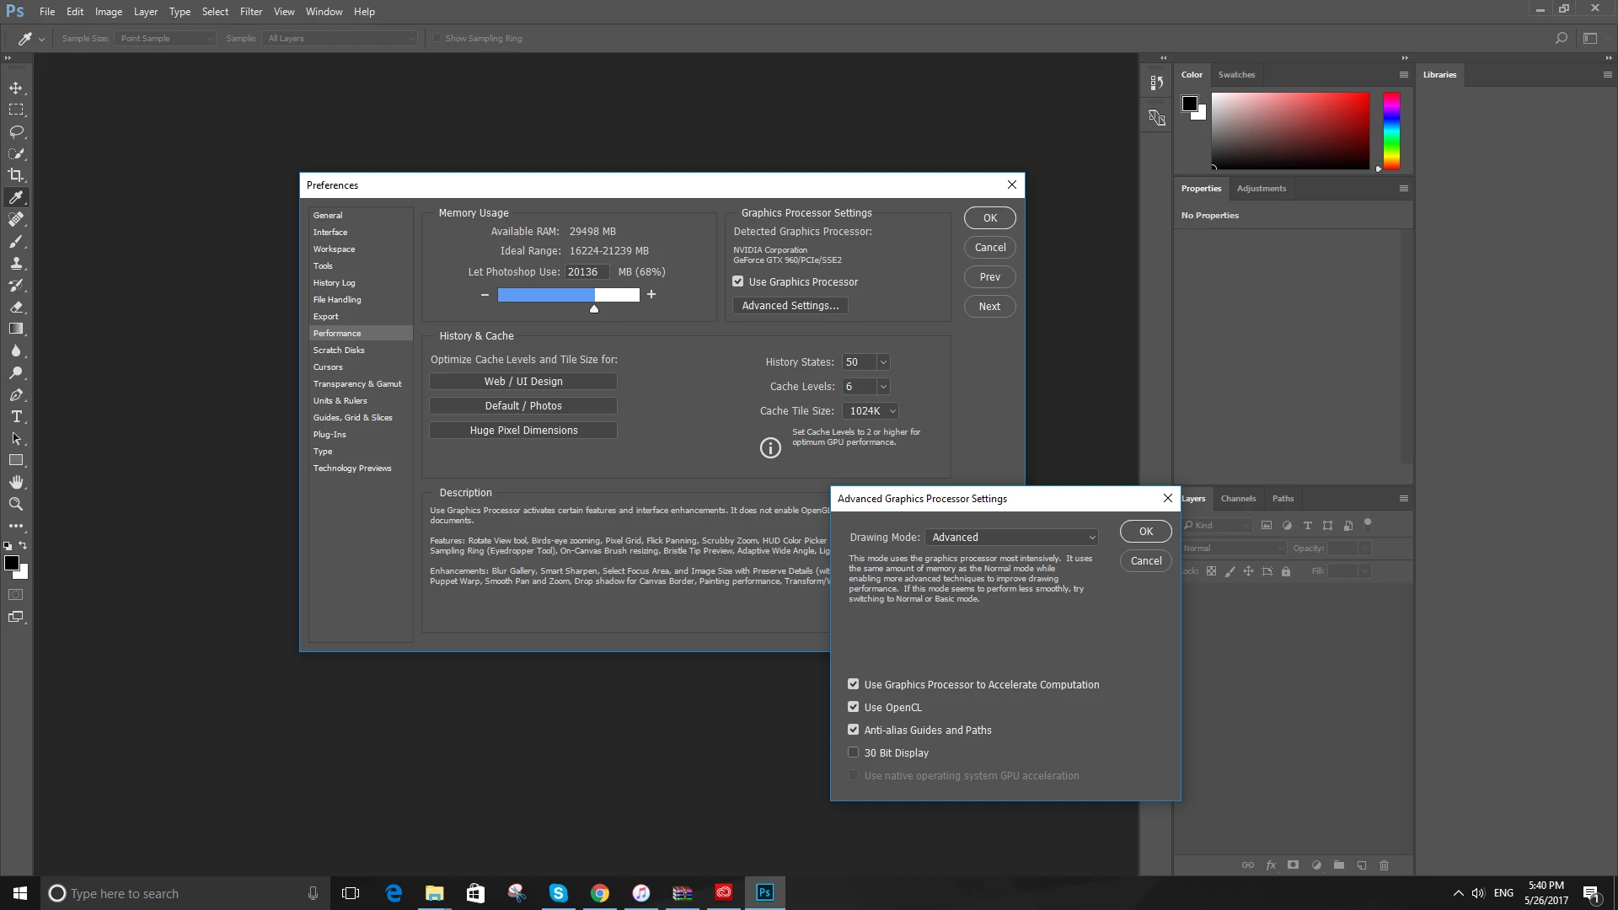Select the Crop tool
Viewport: 1618px width, 910px height.
pyautogui.click(x=16, y=175)
